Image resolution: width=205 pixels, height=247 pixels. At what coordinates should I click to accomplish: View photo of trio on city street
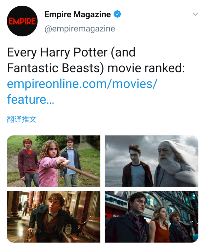point(152,217)
